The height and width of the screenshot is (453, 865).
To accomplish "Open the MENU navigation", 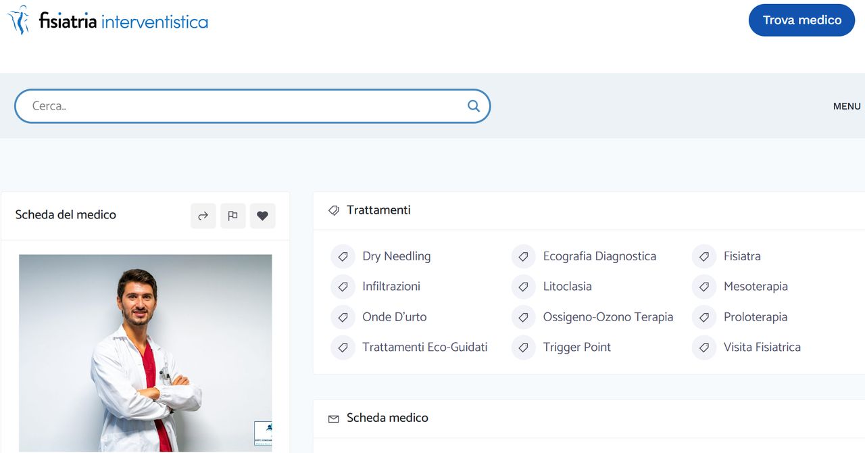I will (846, 106).
